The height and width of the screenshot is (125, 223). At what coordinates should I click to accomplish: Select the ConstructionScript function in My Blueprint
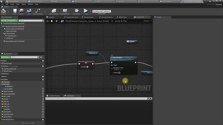pos(10,69)
